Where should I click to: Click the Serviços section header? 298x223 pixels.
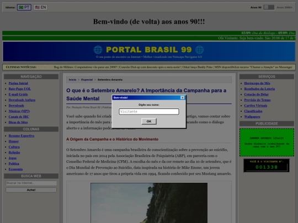[267, 77]
